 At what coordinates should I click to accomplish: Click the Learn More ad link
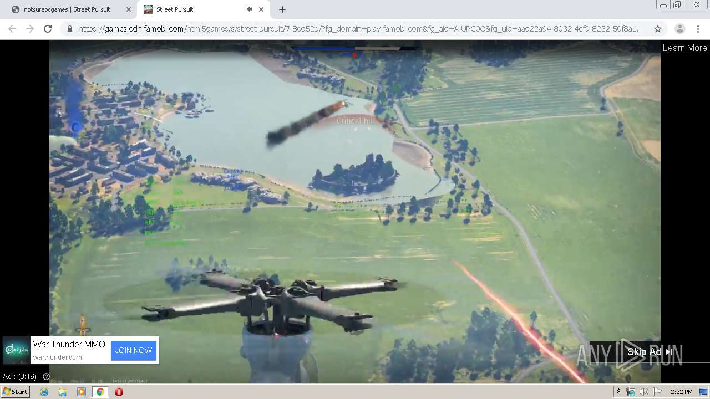tap(684, 48)
